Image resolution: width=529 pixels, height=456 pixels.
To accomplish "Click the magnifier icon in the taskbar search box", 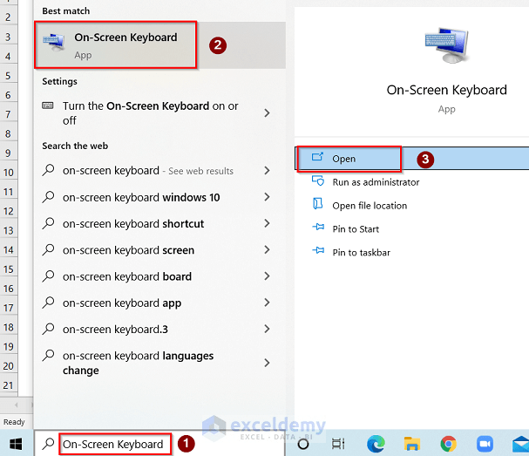I will [x=48, y=444].
